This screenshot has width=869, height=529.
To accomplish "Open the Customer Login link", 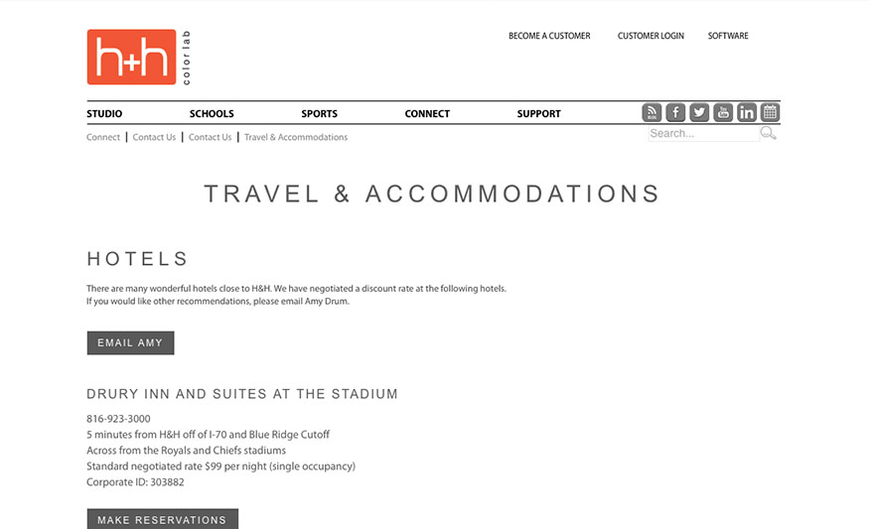I will pyautogui.click(x=651, y=36).
